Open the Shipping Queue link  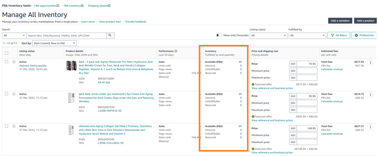click(x=97, y=6)
